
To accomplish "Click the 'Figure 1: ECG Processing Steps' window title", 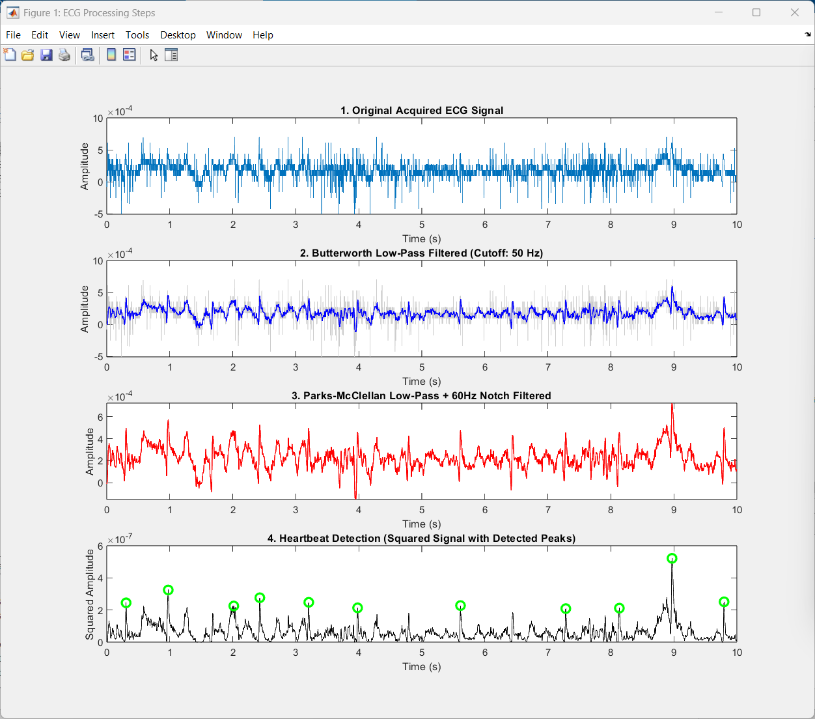I will coord(89,13).
